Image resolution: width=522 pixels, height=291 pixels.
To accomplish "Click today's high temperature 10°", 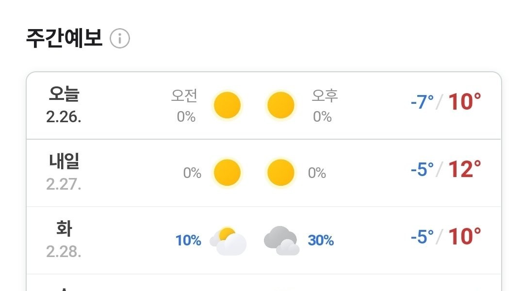I will coord(464,102).
